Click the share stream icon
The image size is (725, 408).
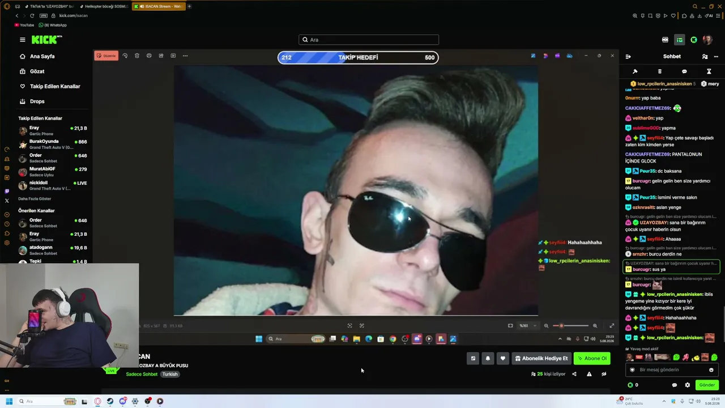tap(574, 374)
